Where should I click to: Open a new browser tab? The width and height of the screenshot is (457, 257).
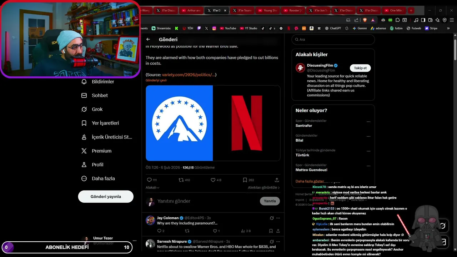tap(411, 10)
